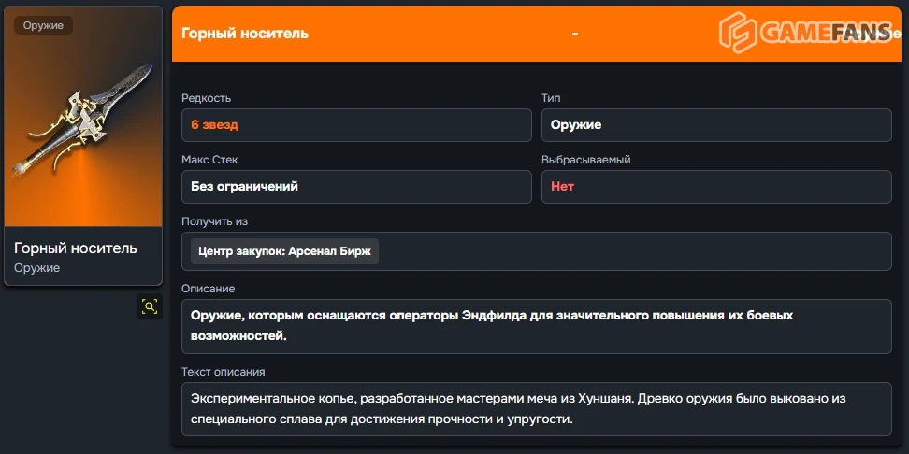
Task: Click the dash in the orange header bar
Action: coord(575,34)
